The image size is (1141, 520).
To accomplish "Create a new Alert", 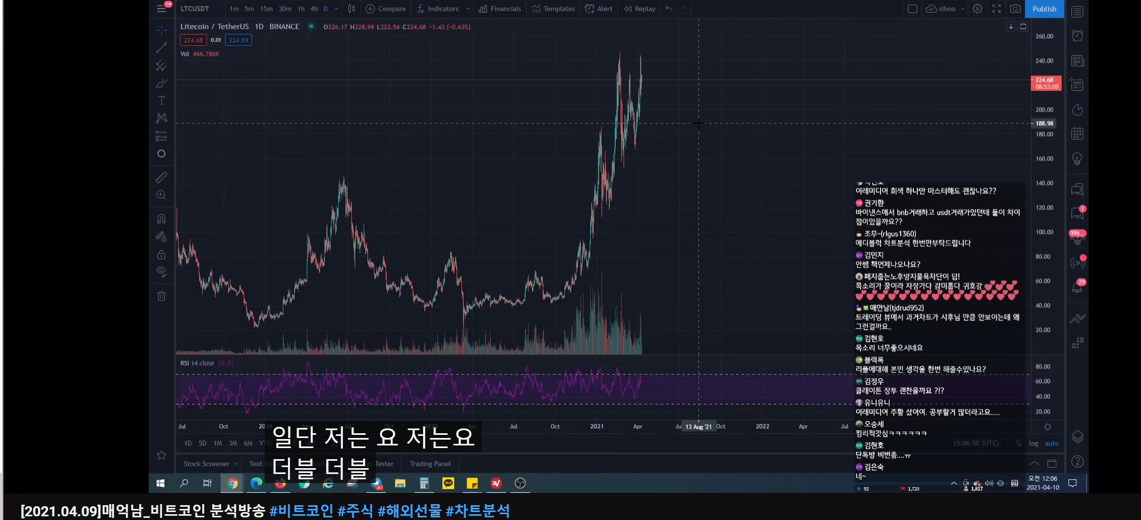I will point(599,8).
